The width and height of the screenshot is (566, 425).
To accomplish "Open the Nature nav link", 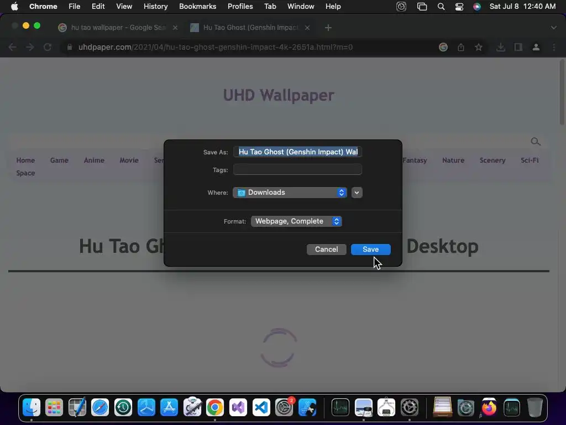I will [453, 160].
